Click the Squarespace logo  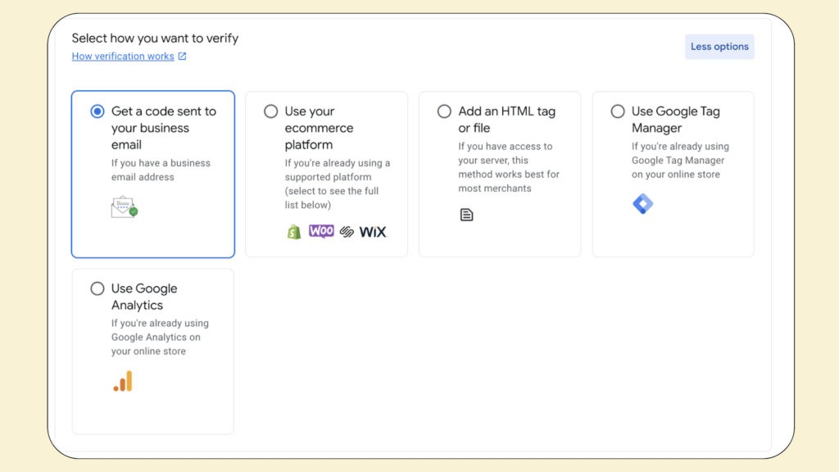[347, 231]
